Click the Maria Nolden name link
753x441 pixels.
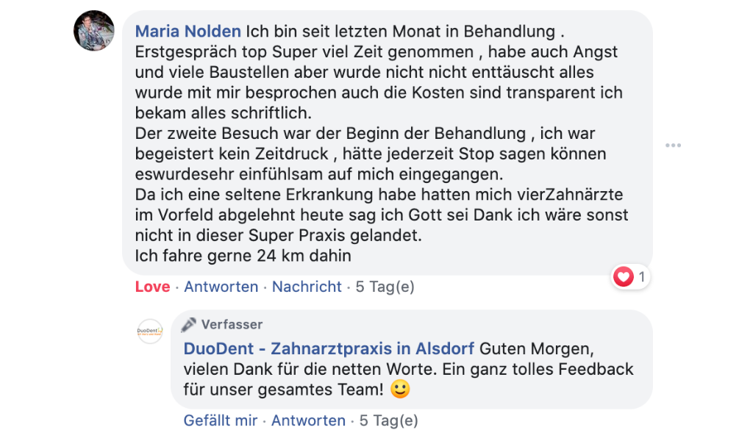tap(188, 32)
